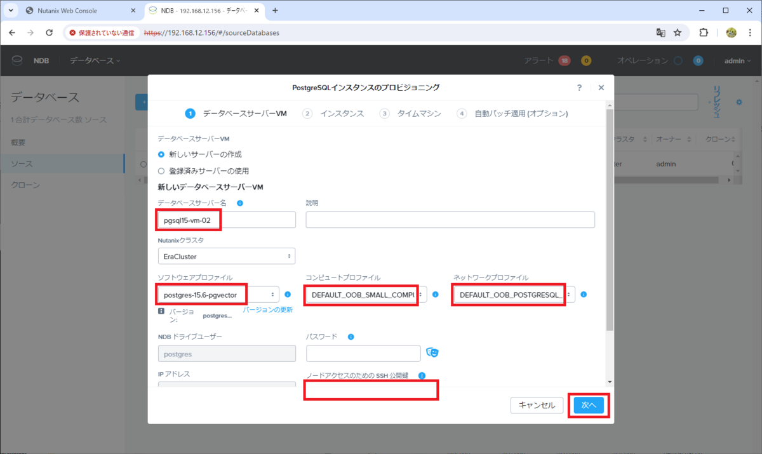762x454 pixels.
Task: Select wizard step 1 データベースサーバーVM
Action: click(236, 114)
